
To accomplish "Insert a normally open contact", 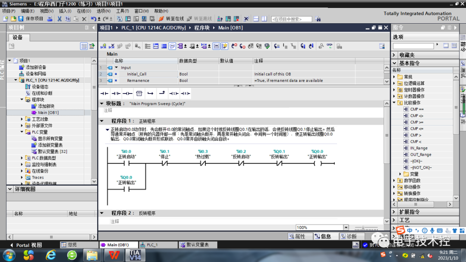I will pyautogui.click(x=104, y=94).
